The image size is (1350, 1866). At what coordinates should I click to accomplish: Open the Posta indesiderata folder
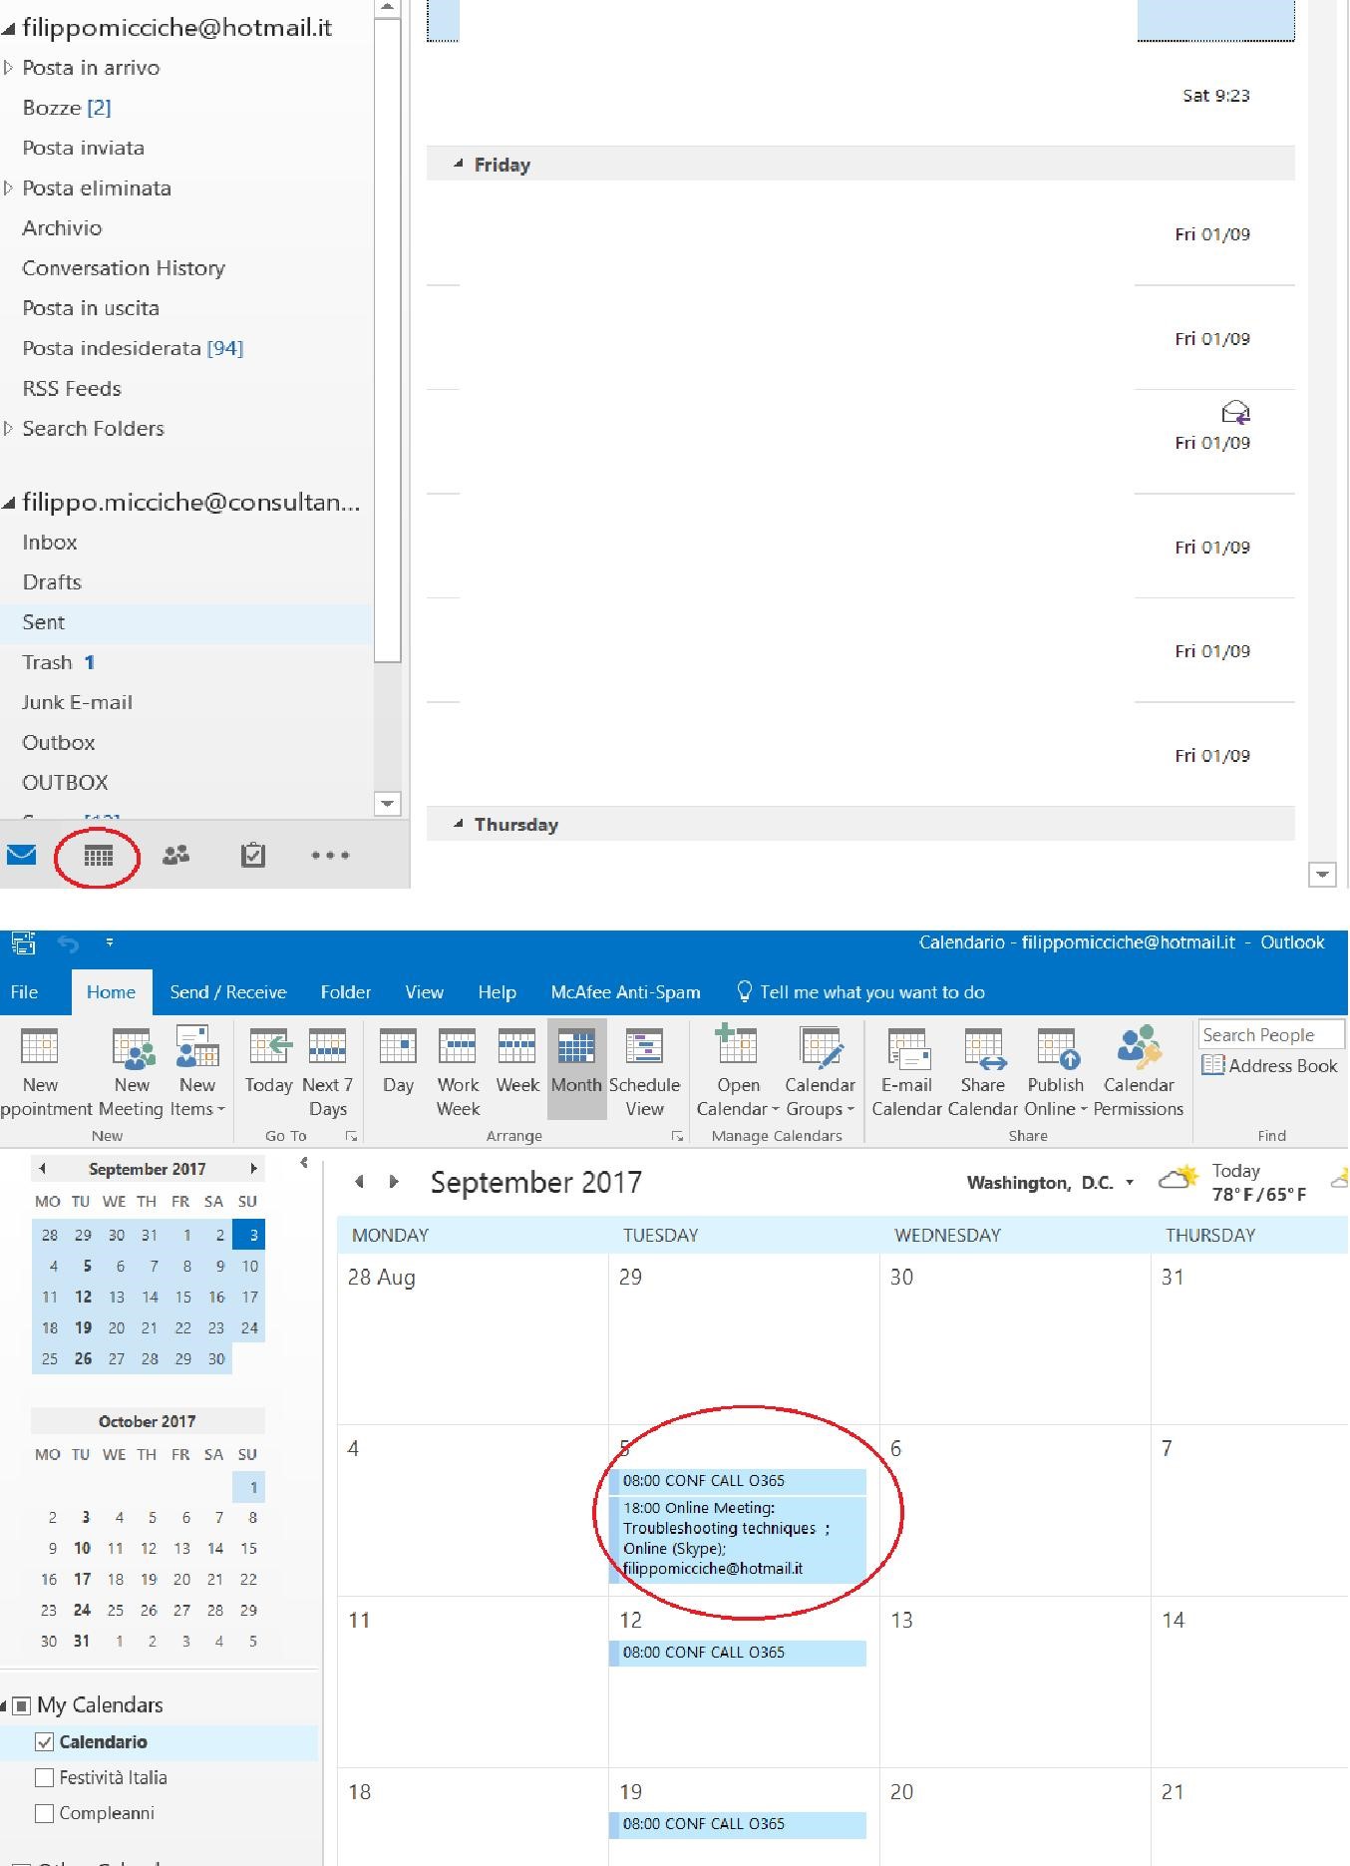tap(133, 348)
